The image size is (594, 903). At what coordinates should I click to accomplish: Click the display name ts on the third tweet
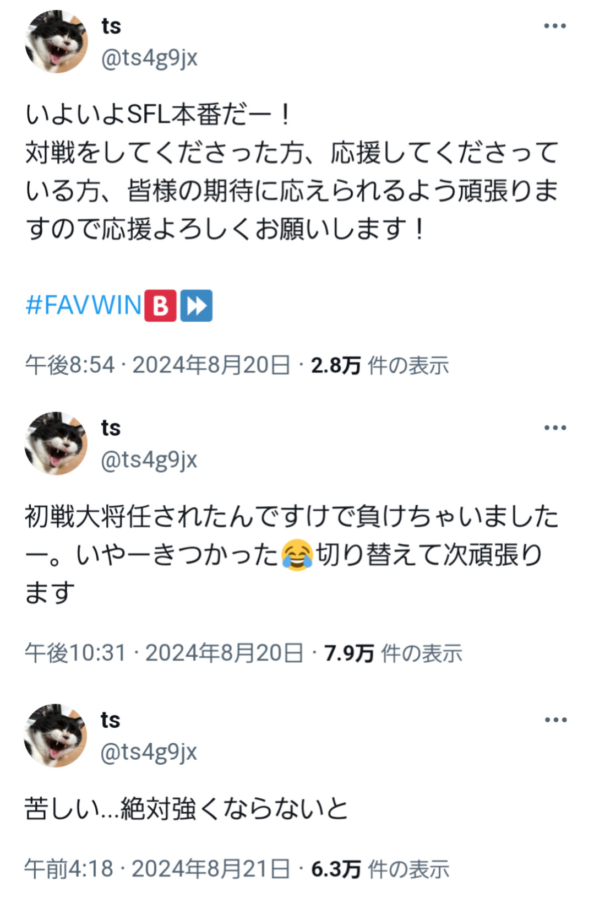point(111,720)
